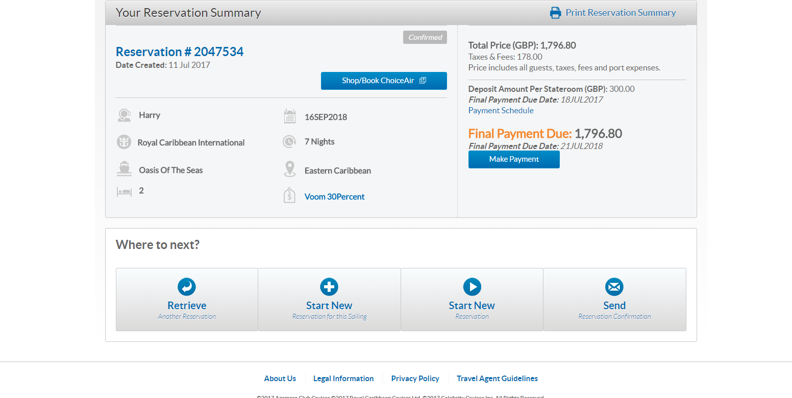Click the plus icon for new reservation this sailing

tap(329, 287)
